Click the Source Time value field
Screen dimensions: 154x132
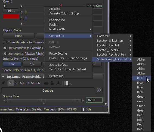[x=94, y=100]
